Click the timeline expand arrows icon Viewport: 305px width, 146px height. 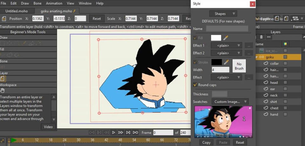tap(2, 140)
